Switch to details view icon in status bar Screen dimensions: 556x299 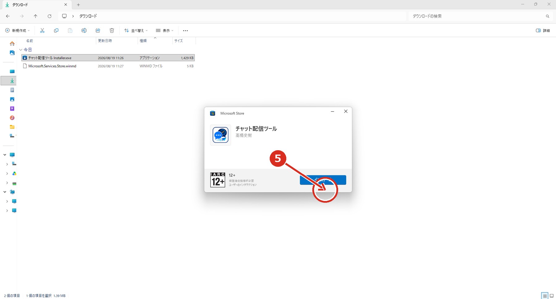[x=545, y=296]
